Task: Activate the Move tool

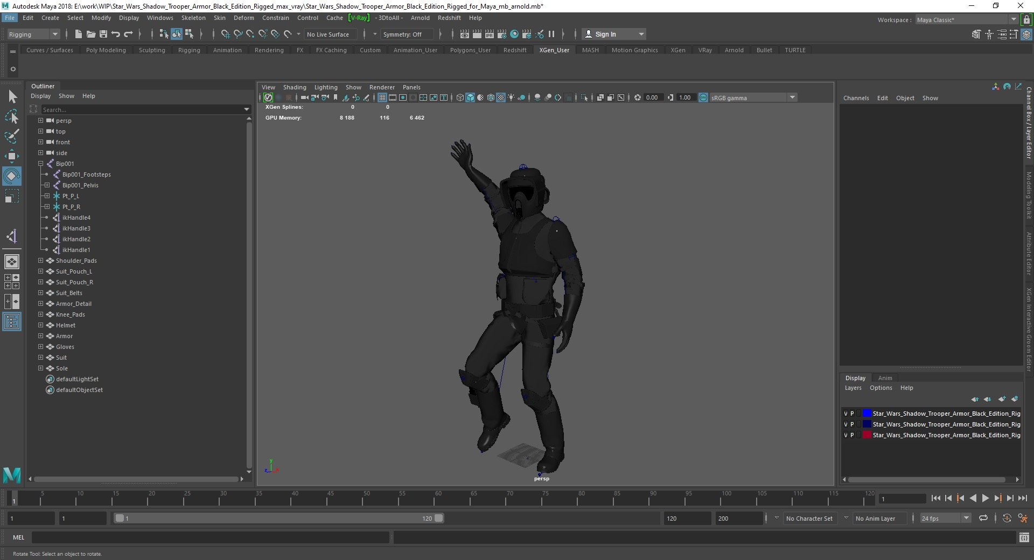Action: click(12, 156)
